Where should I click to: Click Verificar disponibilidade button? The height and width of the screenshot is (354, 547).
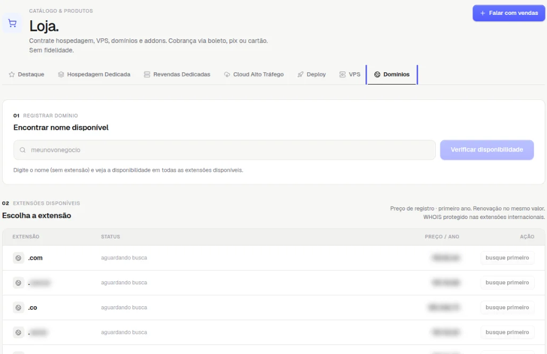pyautogui.click(x=487, y=150)
